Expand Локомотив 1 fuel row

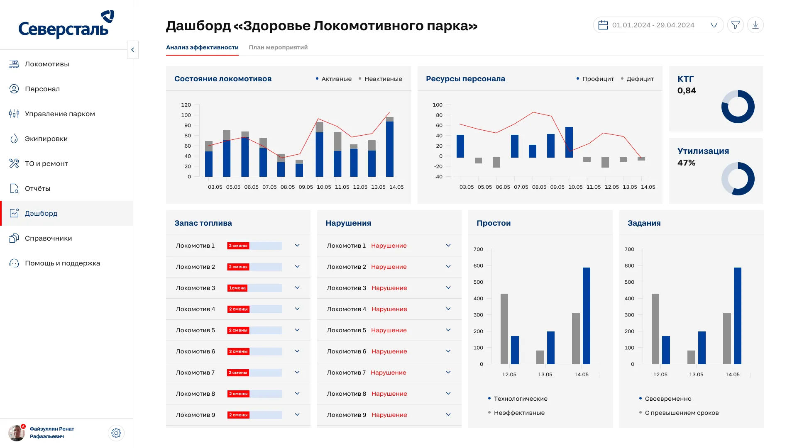pyautogui.click(x=297, y=246)
